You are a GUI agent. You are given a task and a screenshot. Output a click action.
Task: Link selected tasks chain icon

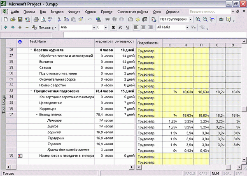pyautogui.click(x=107, y=19)
